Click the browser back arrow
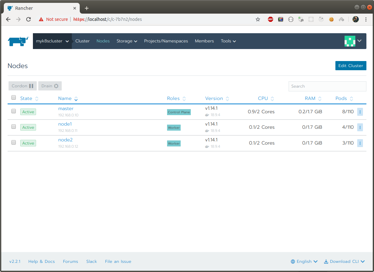This screenshot has height=272, width=374. tap(8, 19)
